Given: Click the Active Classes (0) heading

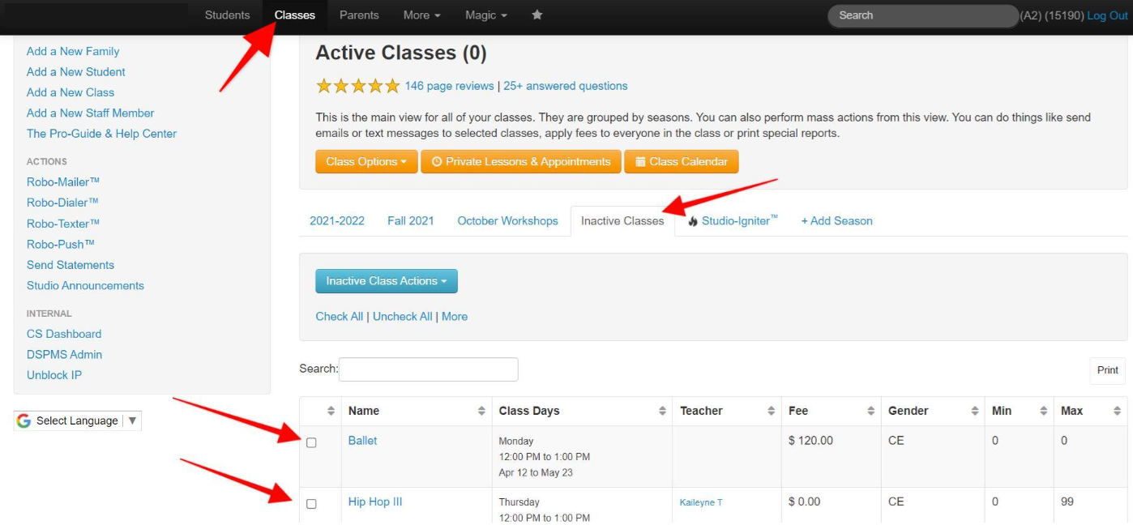Looking at the screenshot, I should 401,53.
